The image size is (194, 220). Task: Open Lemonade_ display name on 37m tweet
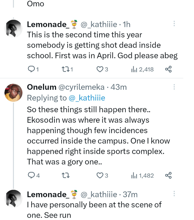click(x=47, y=194)
